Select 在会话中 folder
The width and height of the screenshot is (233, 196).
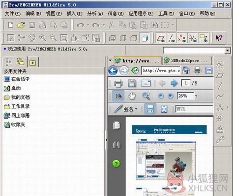click(x=17, y=79)
